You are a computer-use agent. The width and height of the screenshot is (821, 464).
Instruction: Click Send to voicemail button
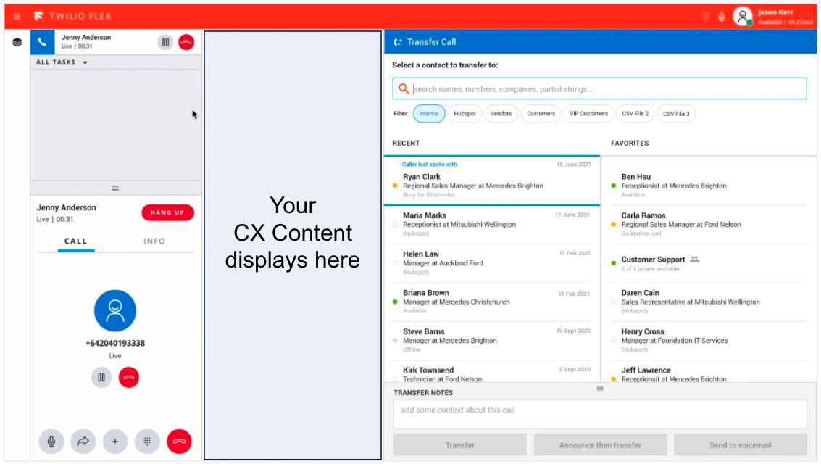coord(741,445)
